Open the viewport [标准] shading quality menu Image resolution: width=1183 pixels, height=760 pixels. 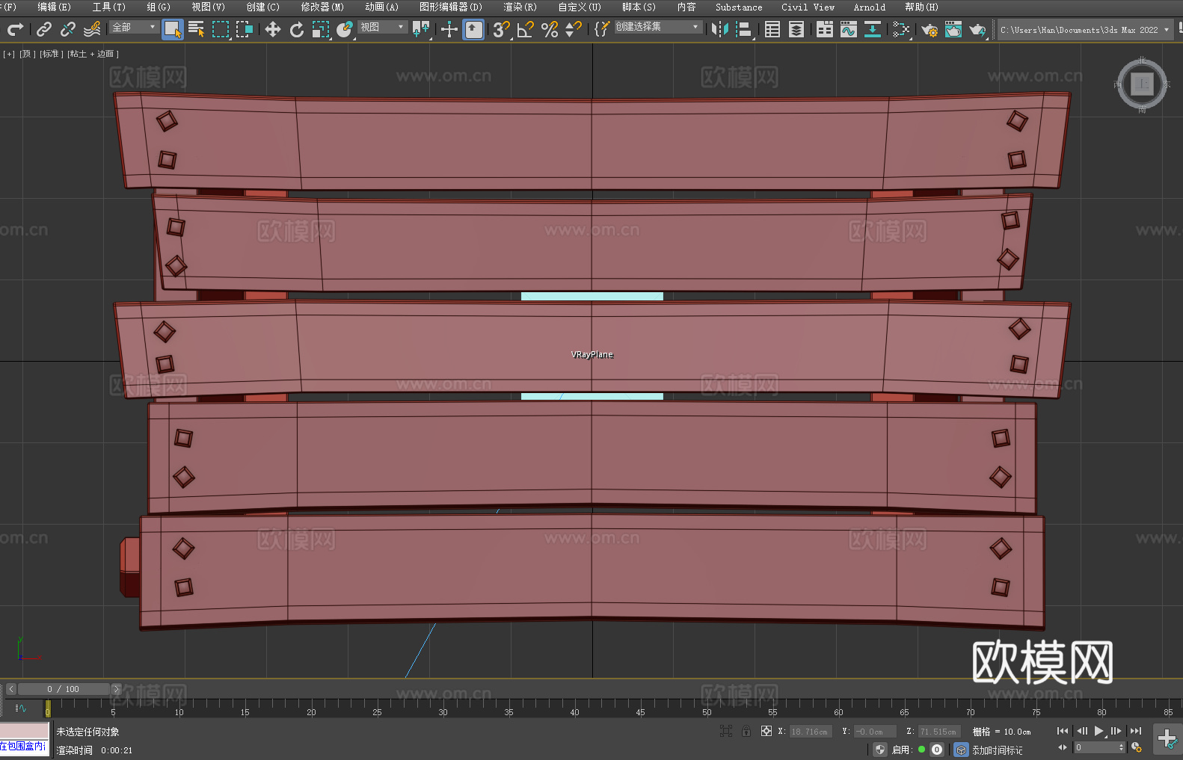click(52, 54)
